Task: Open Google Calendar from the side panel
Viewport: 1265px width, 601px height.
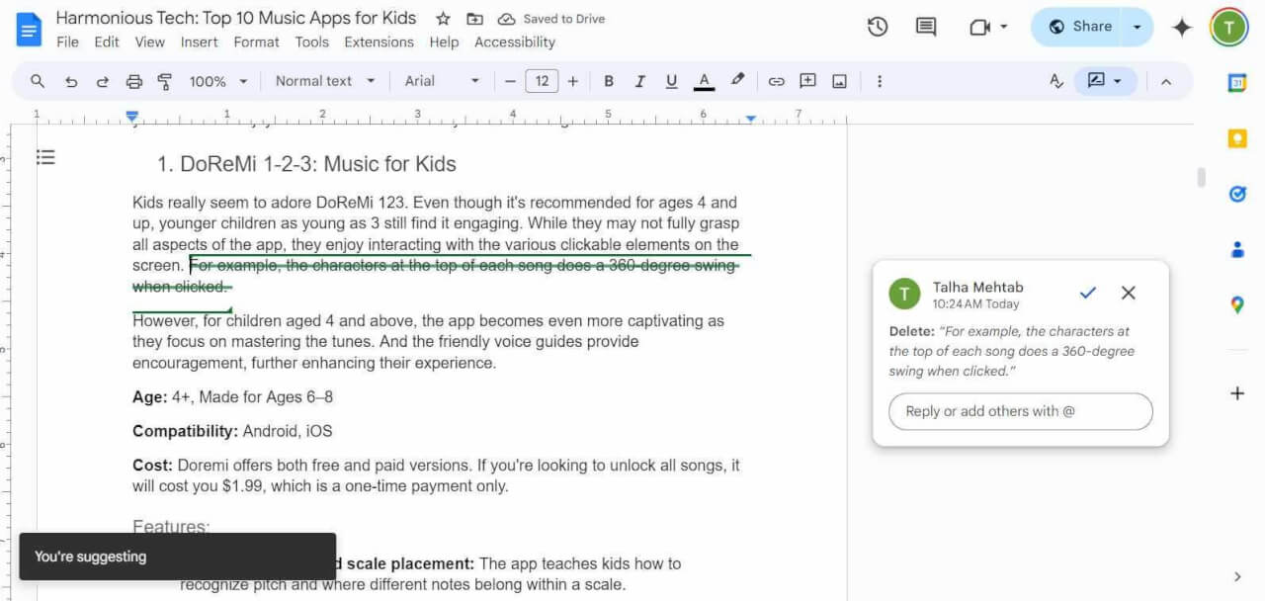Action: click(1237, 83)
